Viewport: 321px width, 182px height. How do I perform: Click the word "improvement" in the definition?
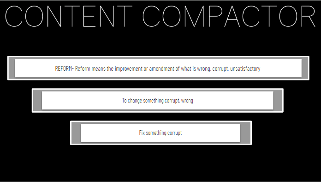[x=128, y=69]
